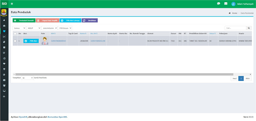Open the Jenis Kelamin dropdown

tap(50, 28)
